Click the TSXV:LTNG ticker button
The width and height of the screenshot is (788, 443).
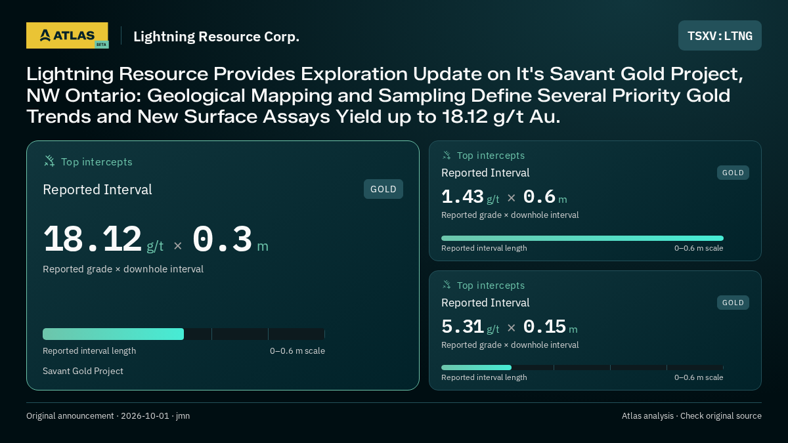(720, 35)
